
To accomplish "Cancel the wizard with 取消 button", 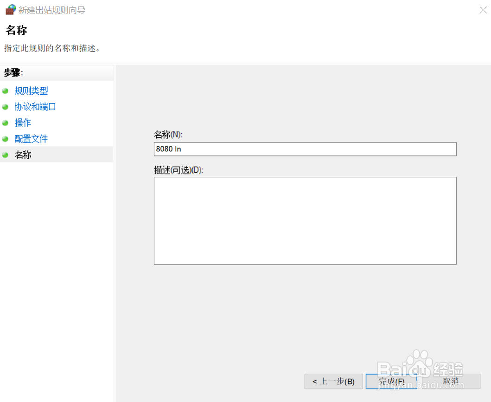I will 451,381.
